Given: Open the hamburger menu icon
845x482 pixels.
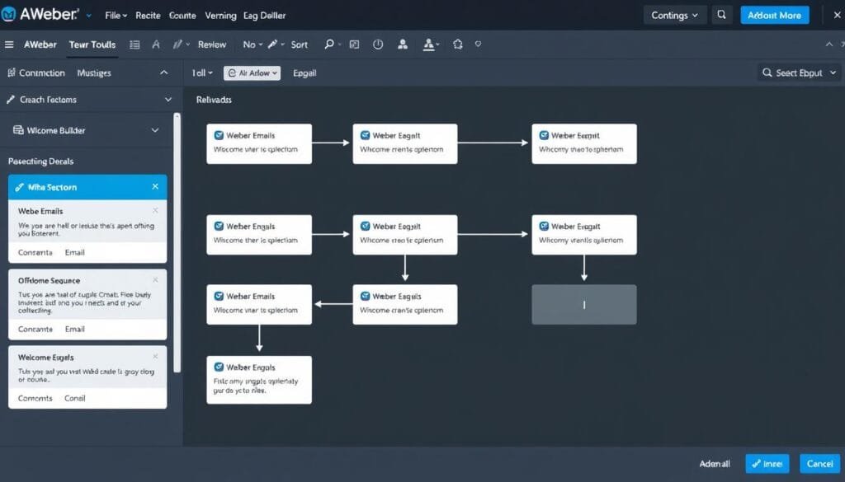Looking at the screenshot, I should pos(9,44).
